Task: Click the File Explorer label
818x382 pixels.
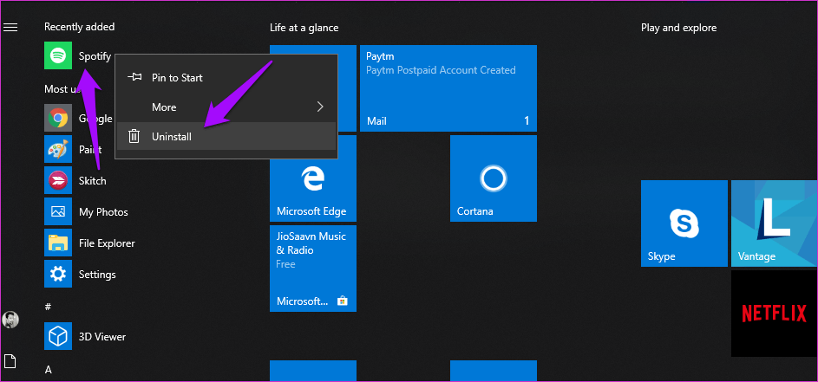Action: [x=107, y=243]
